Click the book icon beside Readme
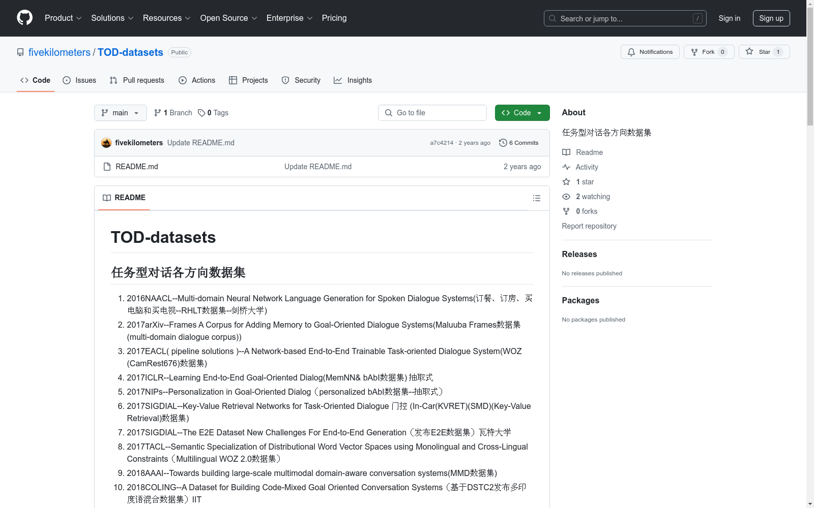 pos(566,152)
